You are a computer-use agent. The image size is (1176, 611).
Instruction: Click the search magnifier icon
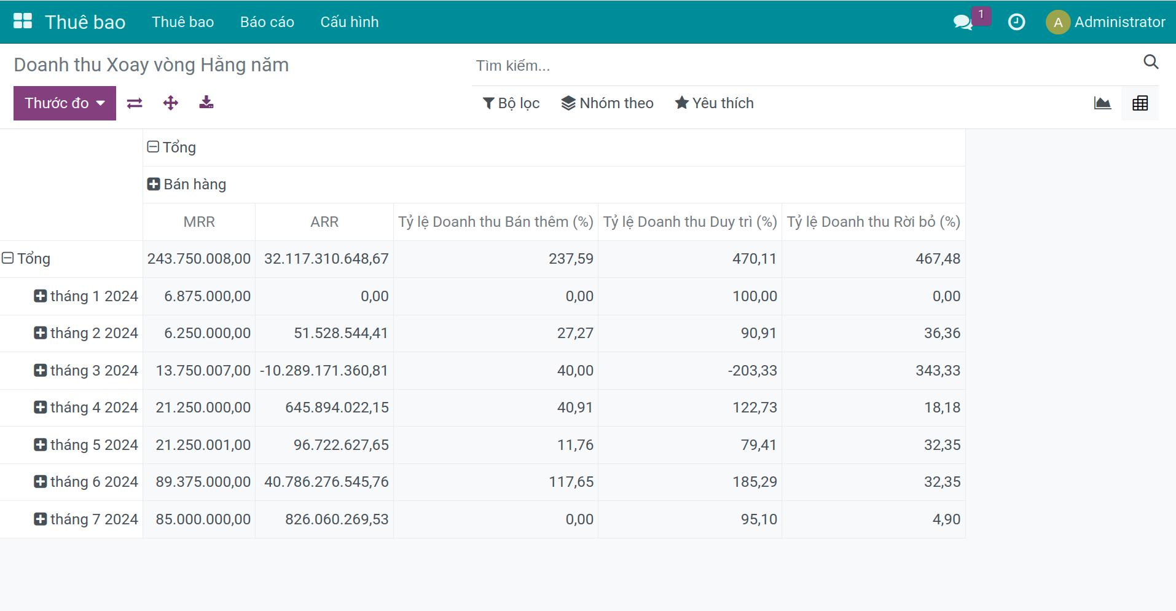pyautogui.click(x=1150, y=62)
